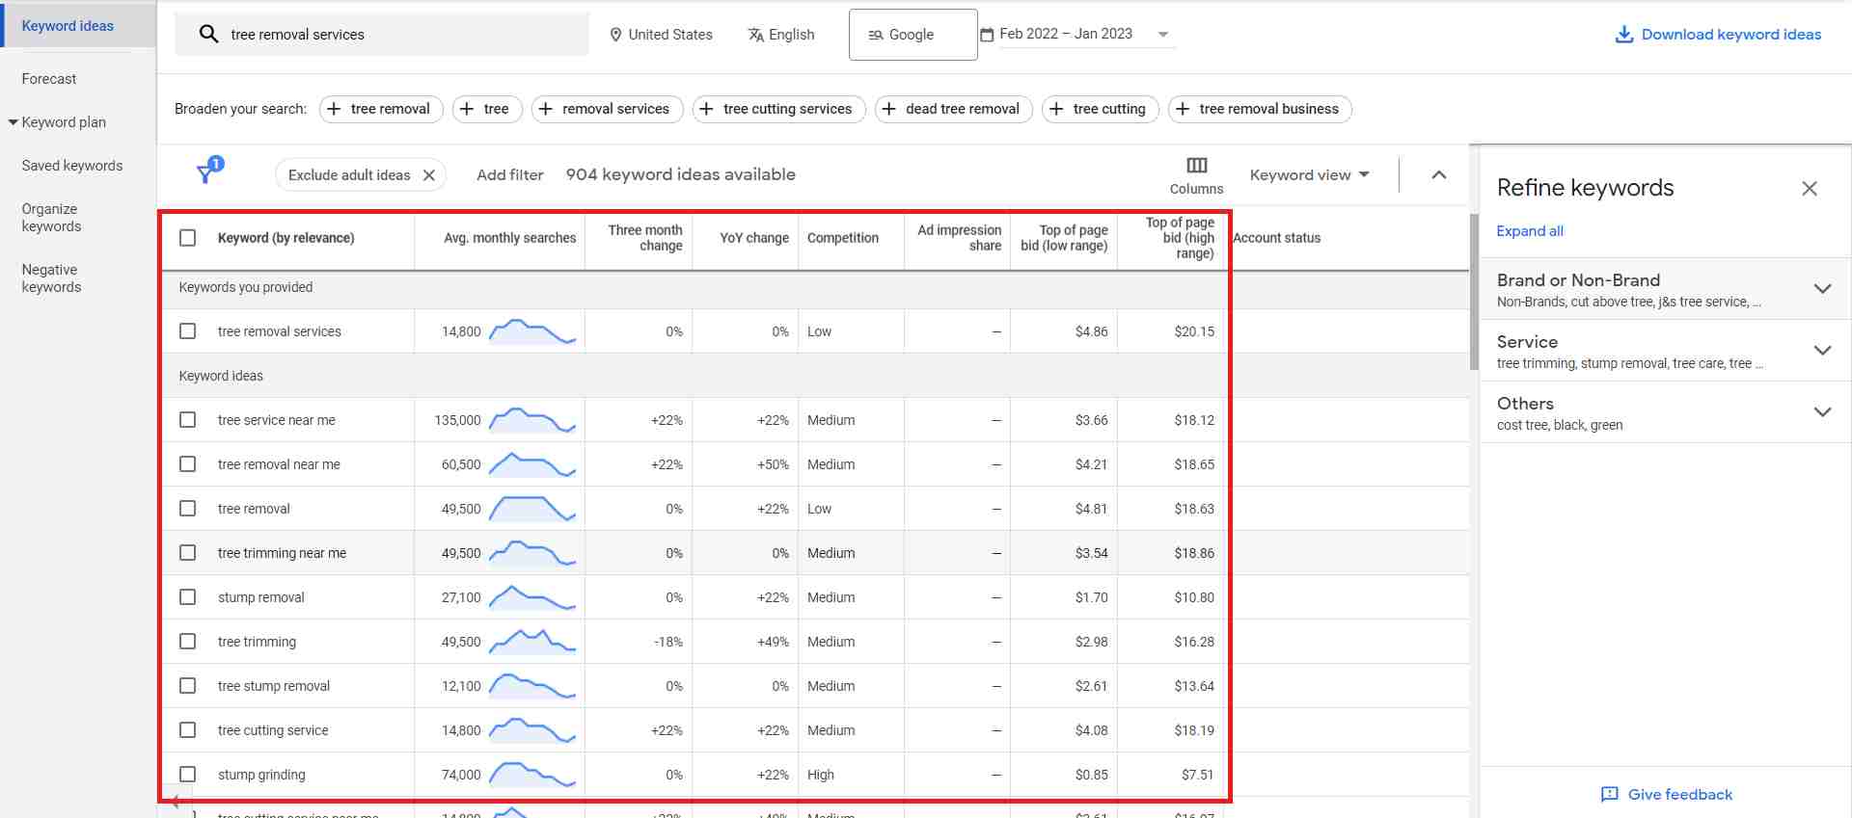Click the Give feedback icon
Viewport: 1852px width, 818px height.
1609,794
